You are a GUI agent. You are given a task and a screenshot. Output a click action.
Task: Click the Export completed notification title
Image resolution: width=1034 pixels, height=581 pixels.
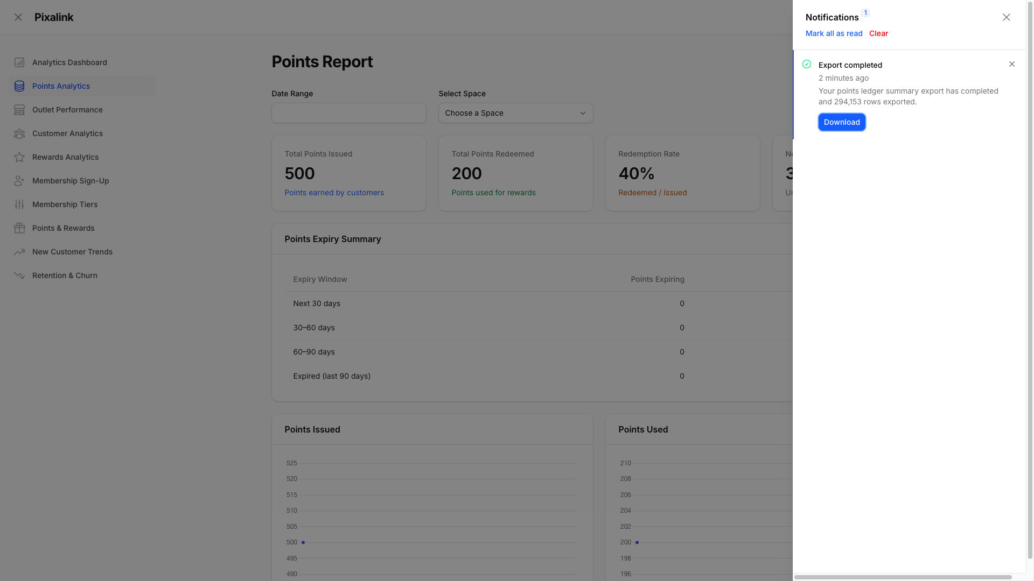850,65
